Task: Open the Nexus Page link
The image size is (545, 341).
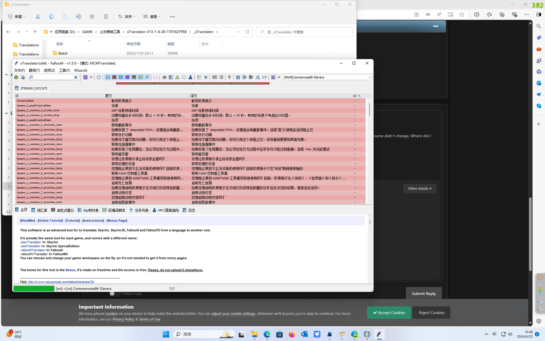Action: 117,221
